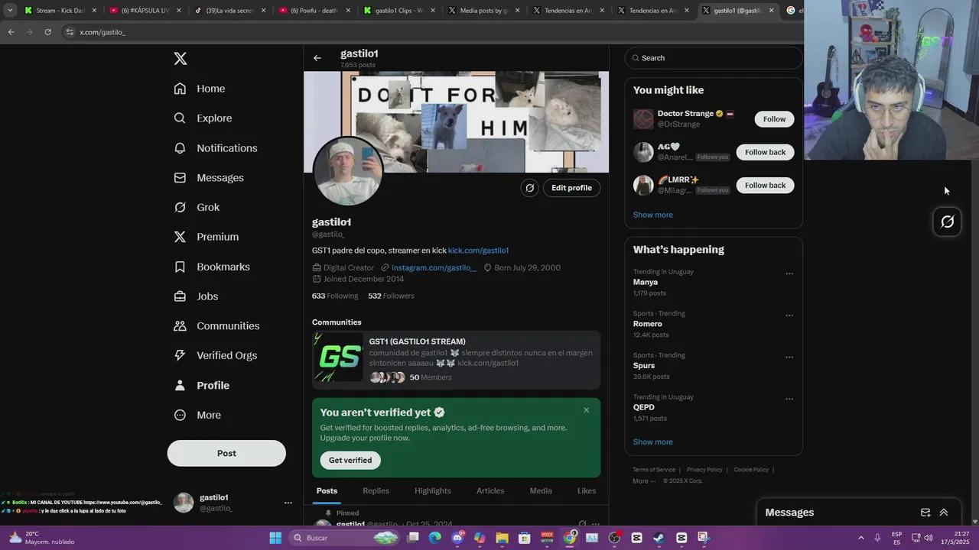
Task: Click the Jobs briefcase icon
Action: 180,296
